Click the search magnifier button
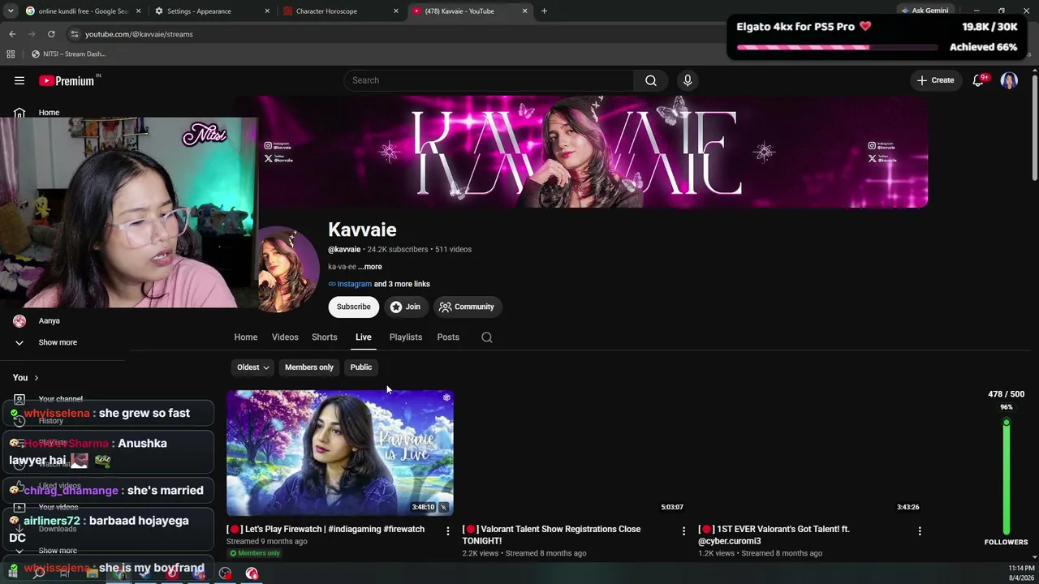 point(651,80)
